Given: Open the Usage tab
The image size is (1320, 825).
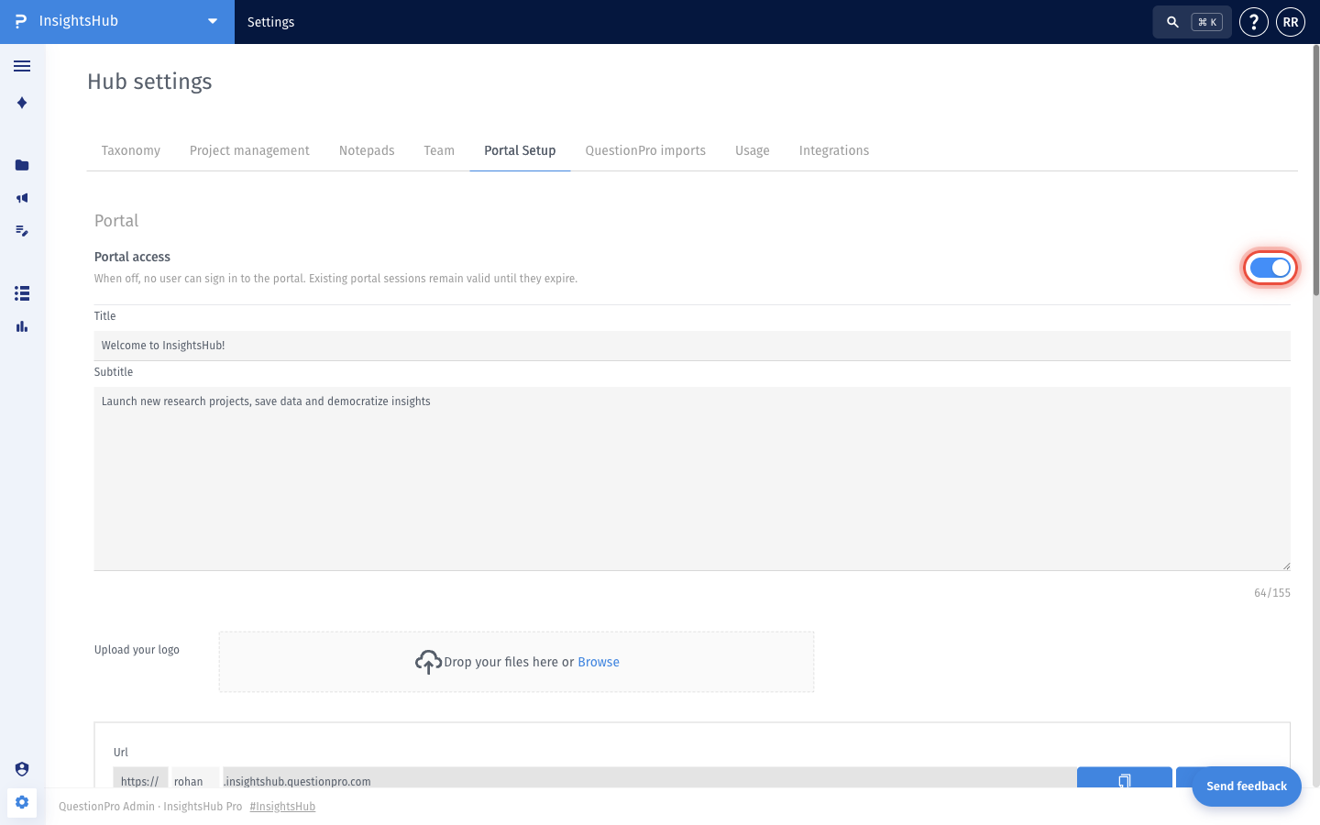Looking at the screenshot, I should [753, 150].
